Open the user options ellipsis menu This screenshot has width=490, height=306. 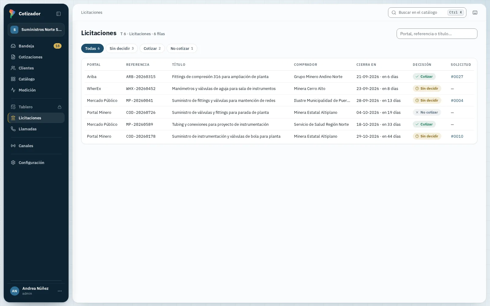pos(60,291)
